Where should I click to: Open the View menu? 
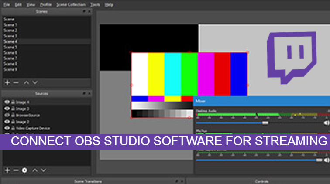pyautogui.click(x=31, y=5)
